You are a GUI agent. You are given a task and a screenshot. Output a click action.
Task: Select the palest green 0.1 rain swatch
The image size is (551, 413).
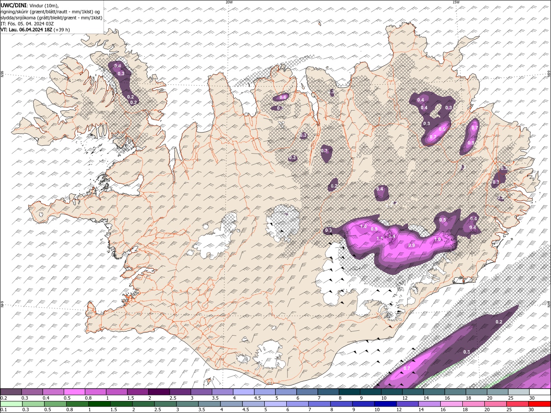[x=11, y=404]
